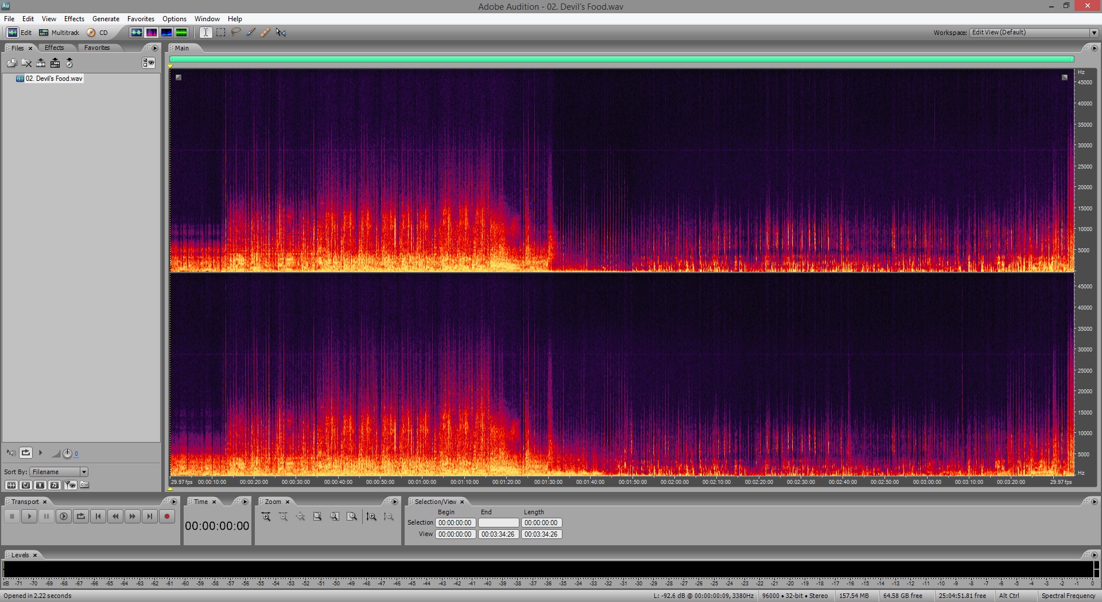This screenshot has width=1102, height=602.
Task: Open the Time panel options menu
Action: coord(245,502)
